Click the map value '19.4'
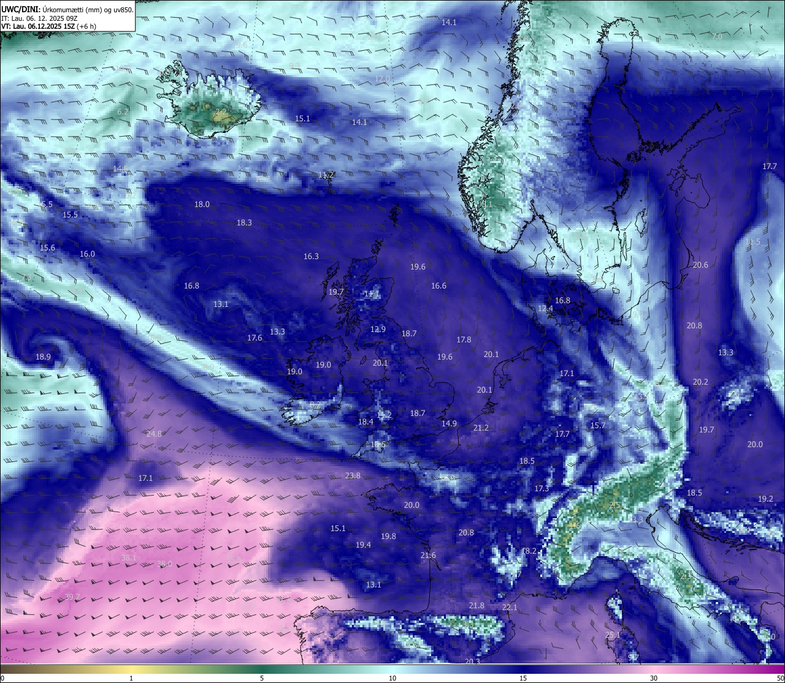Viewport: 785px width, 683px height. pyautogui.click(x=363, y=545)
